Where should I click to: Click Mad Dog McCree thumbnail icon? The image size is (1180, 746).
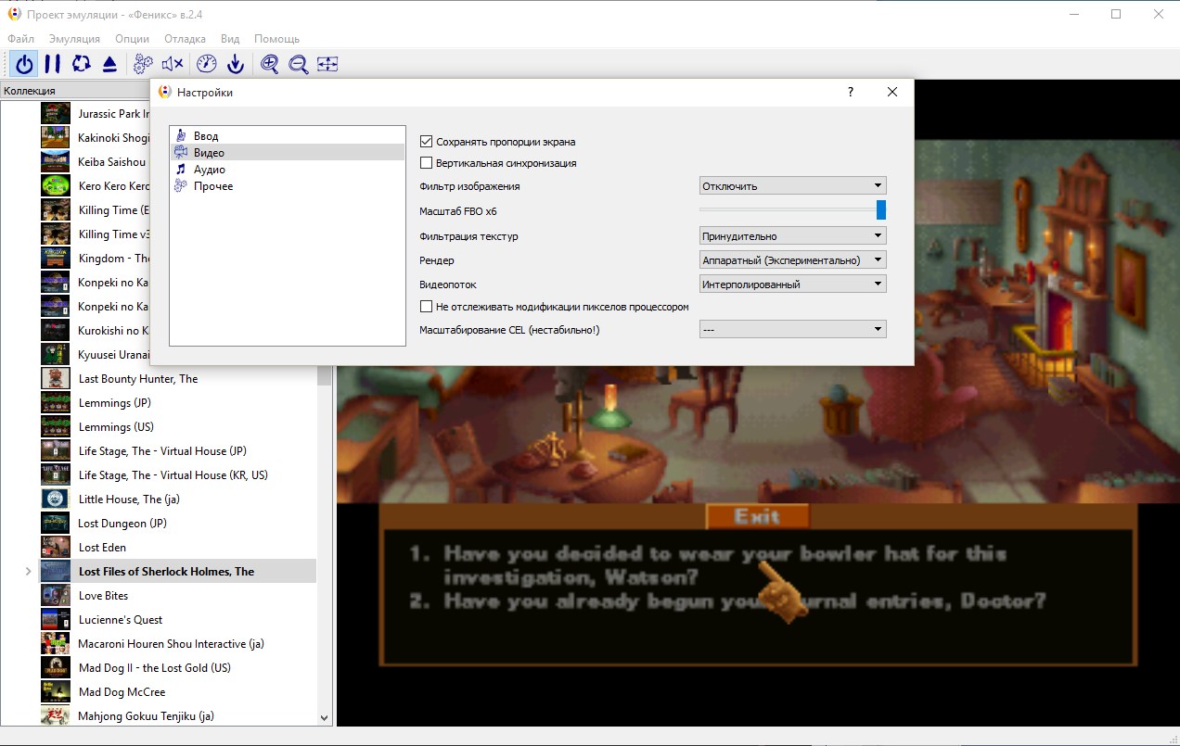click(56, 691)
